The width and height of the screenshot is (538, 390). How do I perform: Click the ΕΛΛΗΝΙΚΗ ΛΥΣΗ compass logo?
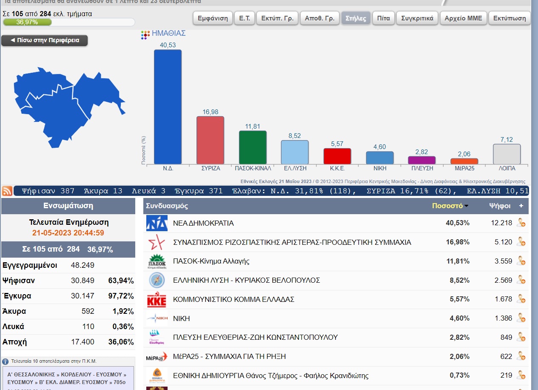pyautogui.click(x=157, y=281)
